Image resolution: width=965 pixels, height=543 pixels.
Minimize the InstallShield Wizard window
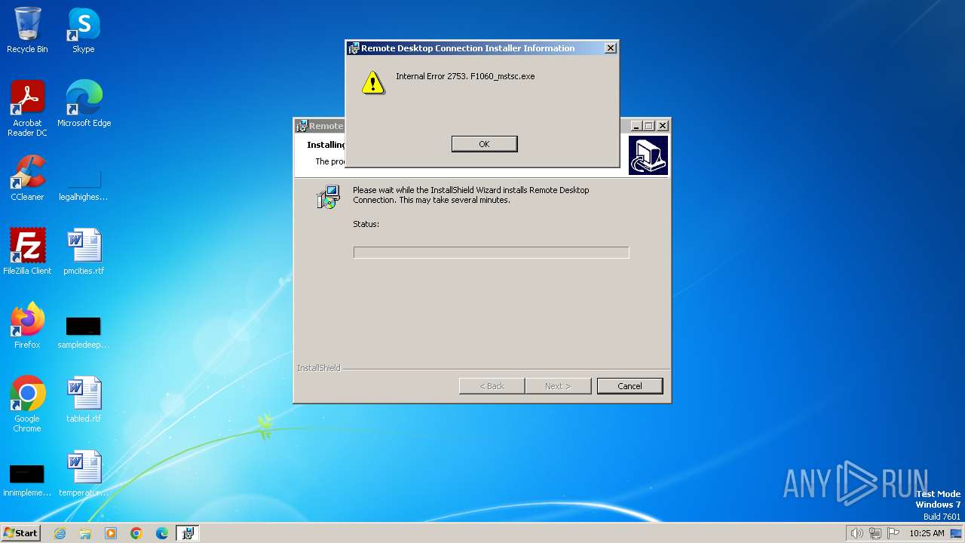click(x=636, y=126)
